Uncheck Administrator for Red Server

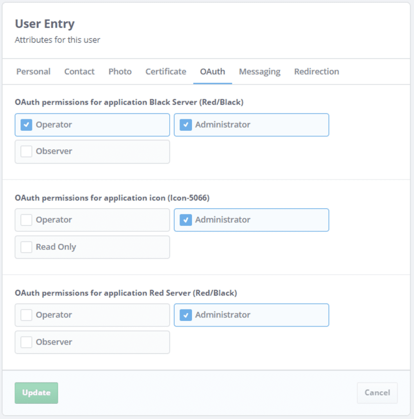(x=186, y=315)
